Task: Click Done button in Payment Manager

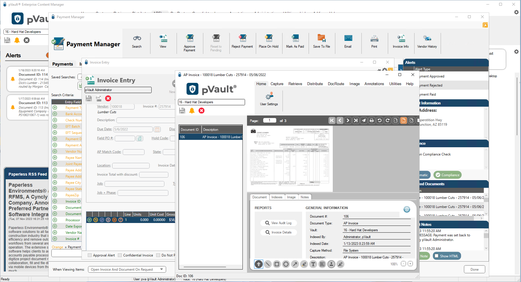Action: [474, 270]
